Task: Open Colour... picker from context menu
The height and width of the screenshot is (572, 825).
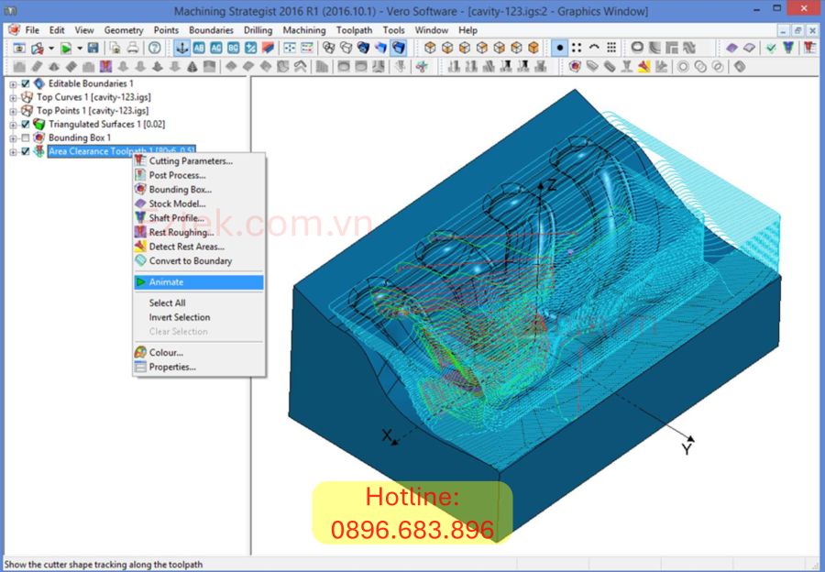Action: click(x=166, y=352)
